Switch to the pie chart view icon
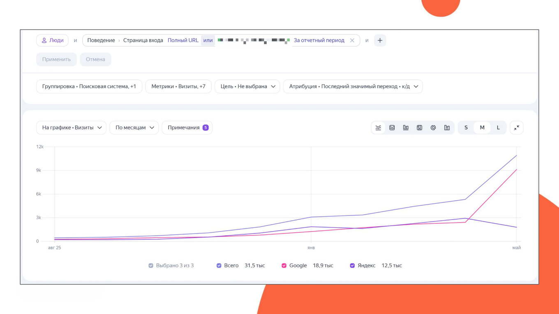 [x=433, y=128]
